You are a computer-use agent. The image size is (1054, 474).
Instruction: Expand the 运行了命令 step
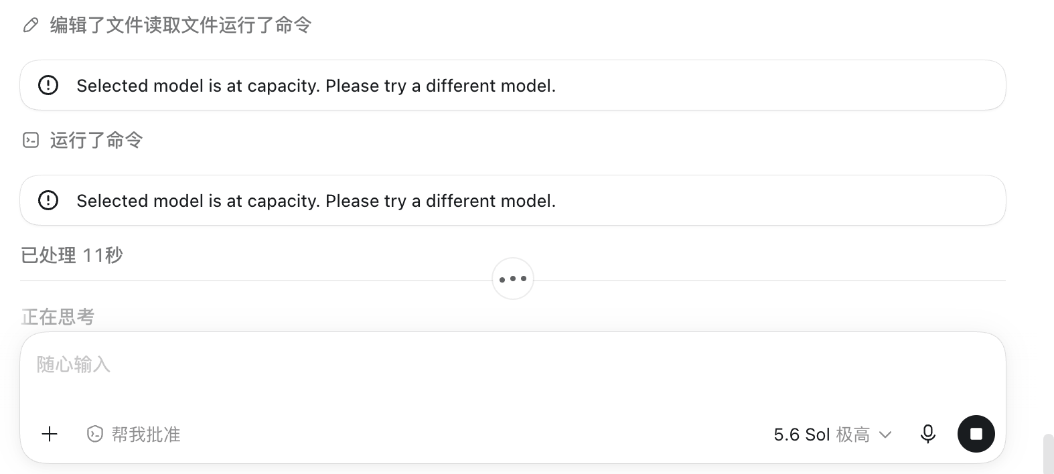(x=96, y=140)
